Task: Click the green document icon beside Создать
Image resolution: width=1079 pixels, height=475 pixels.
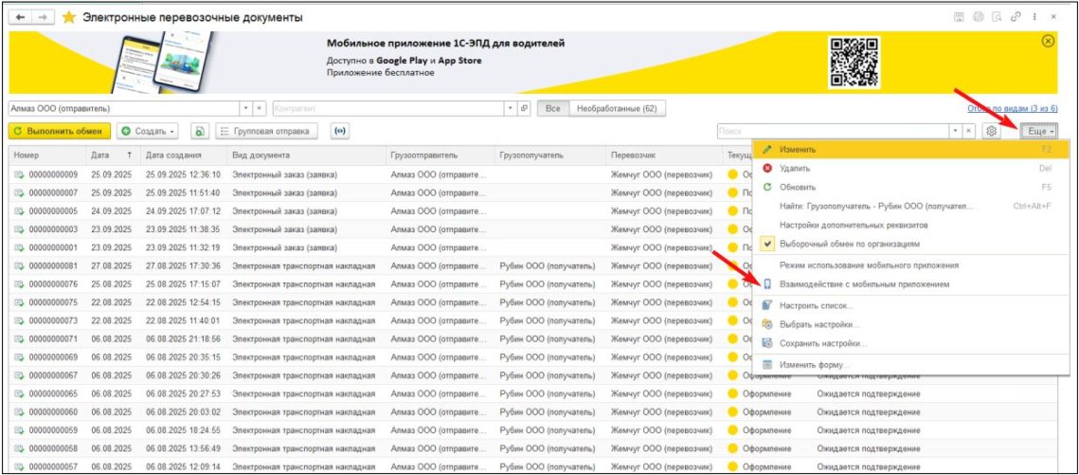Action: coord(200,131)
